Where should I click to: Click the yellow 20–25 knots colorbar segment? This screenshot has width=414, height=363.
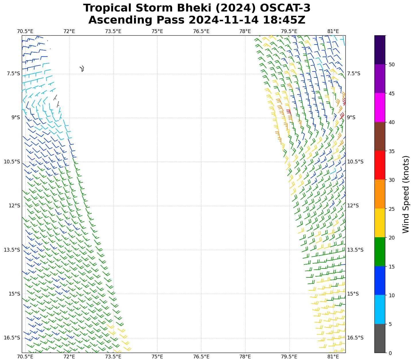380,223
